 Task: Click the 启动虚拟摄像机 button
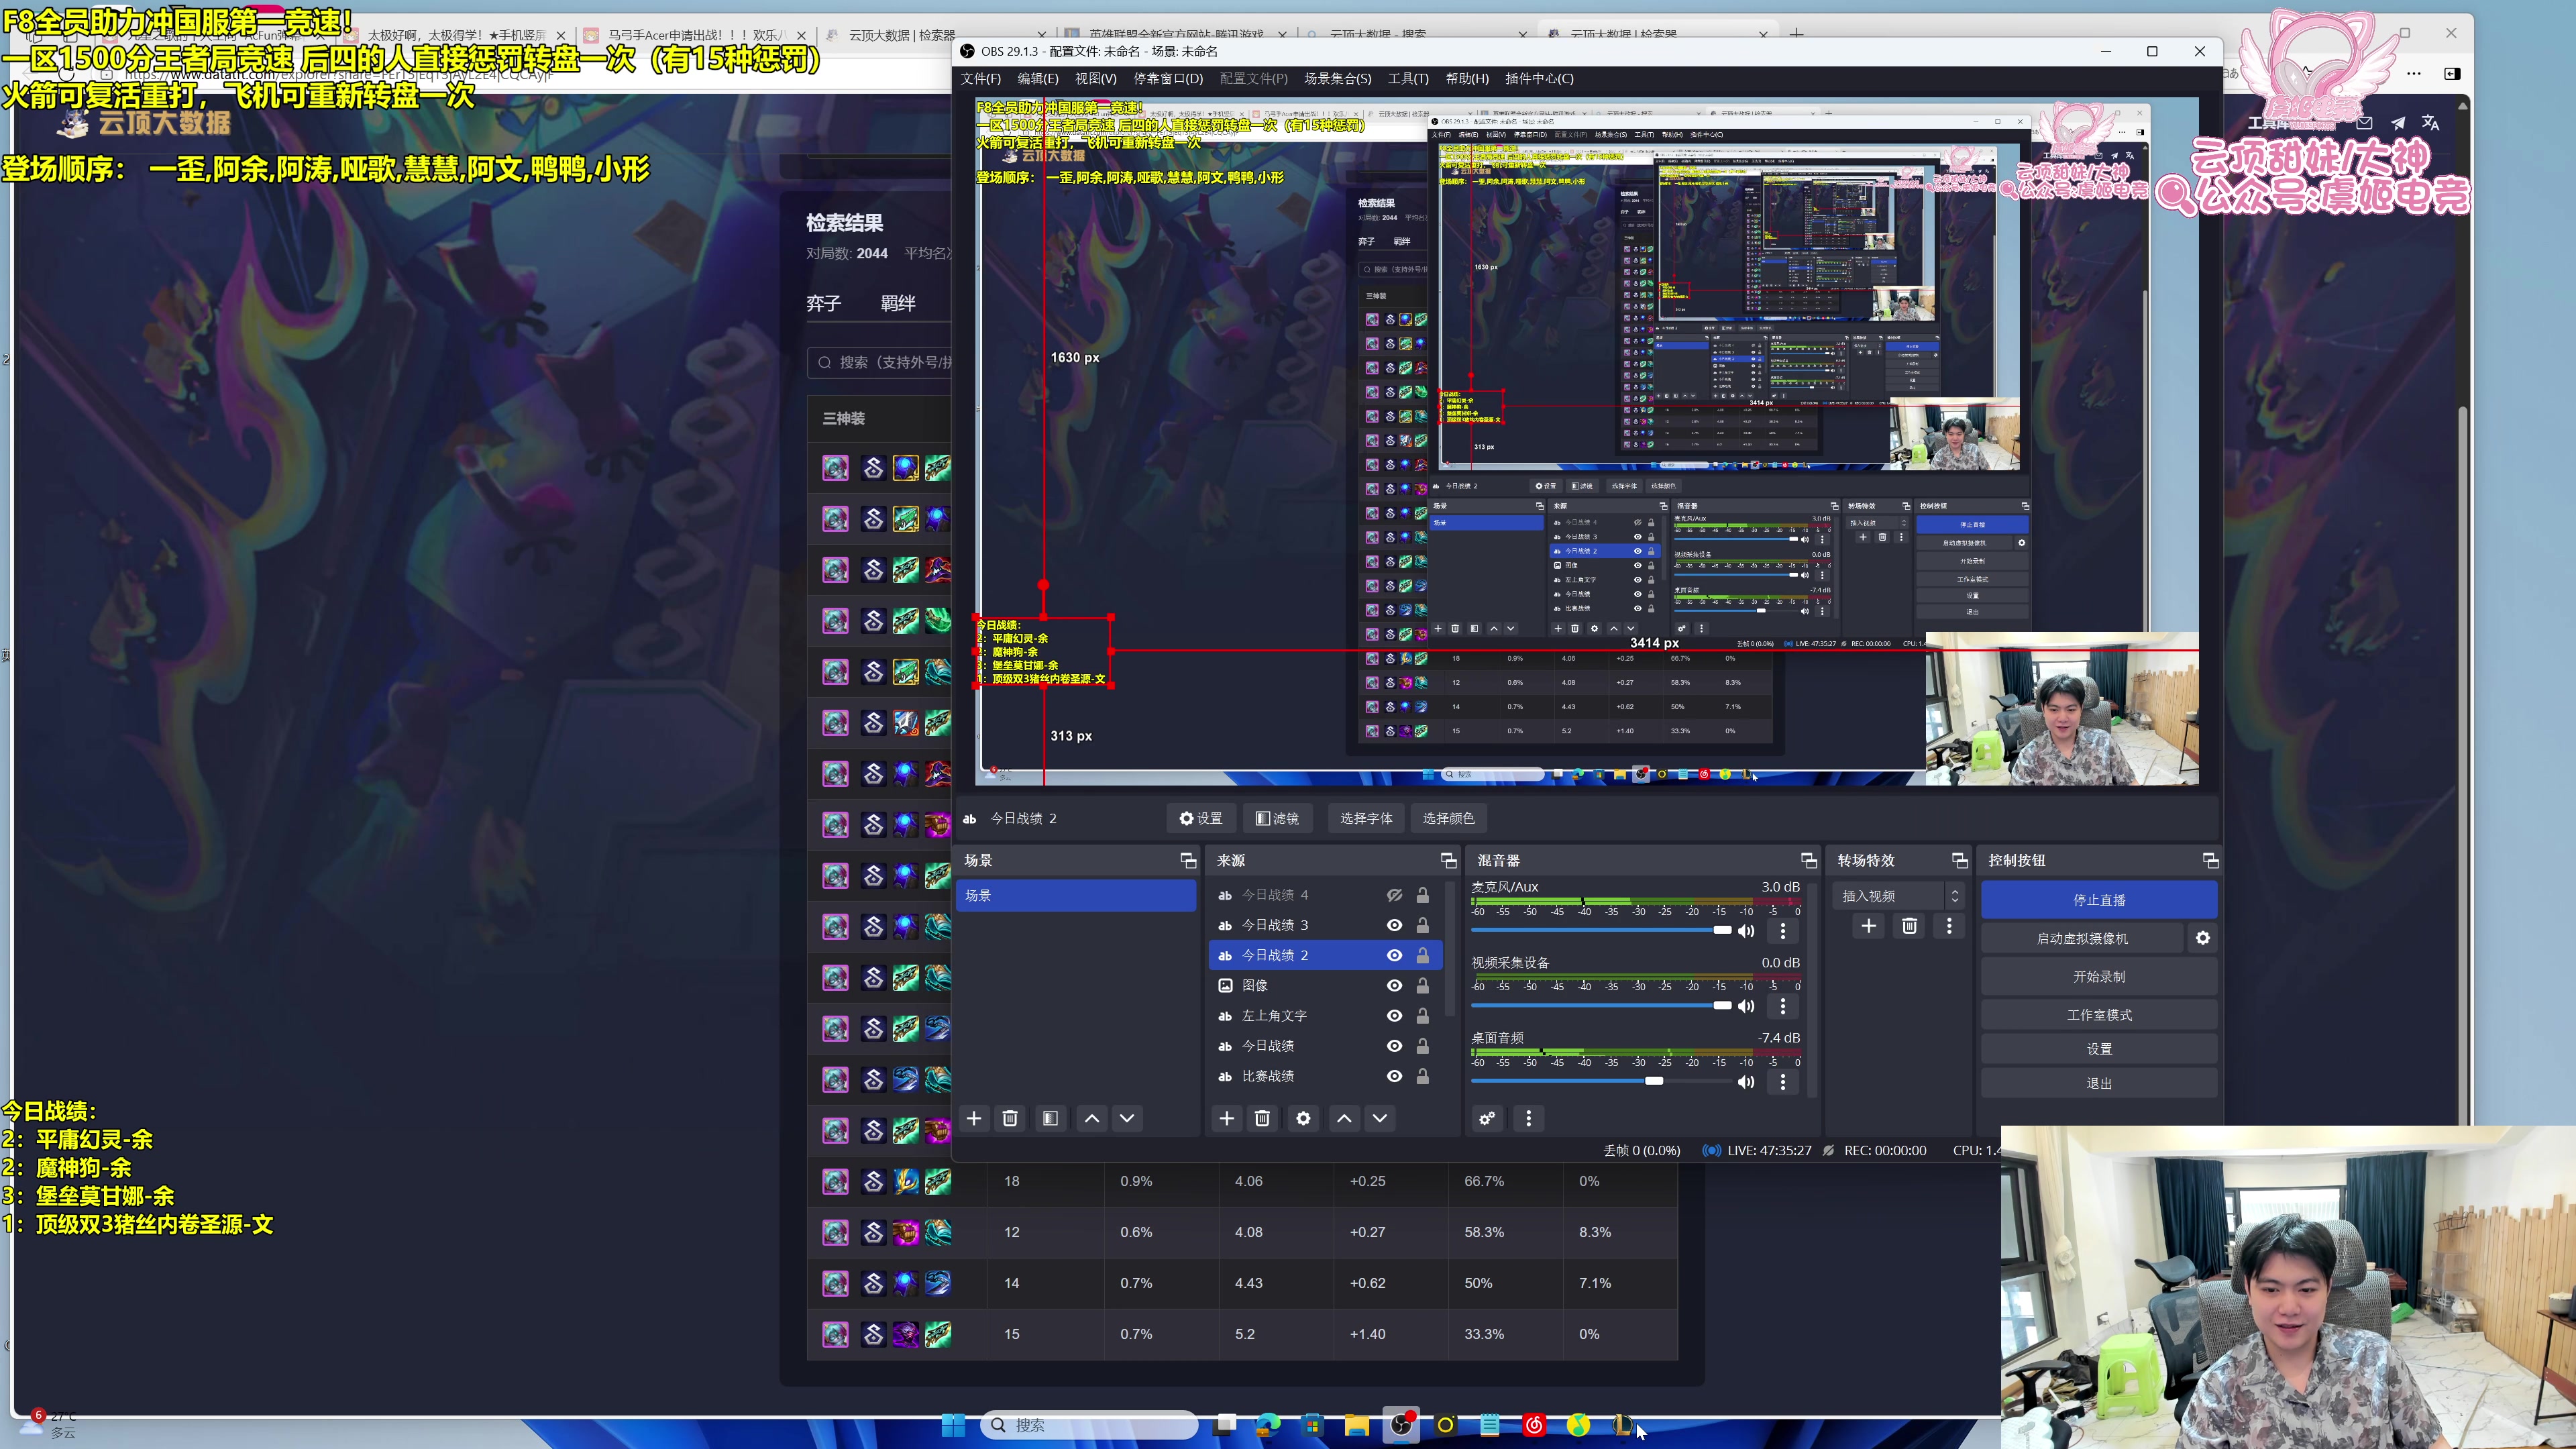[2082, 938]
